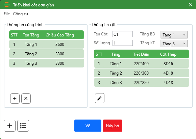This screenshot has width=196, height=139.
Task: Select the Tầng 3 row with steel 4D18 220*220
Action: (142, 82)
